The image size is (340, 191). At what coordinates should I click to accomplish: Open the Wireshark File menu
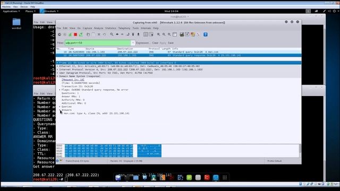[59, 28]
